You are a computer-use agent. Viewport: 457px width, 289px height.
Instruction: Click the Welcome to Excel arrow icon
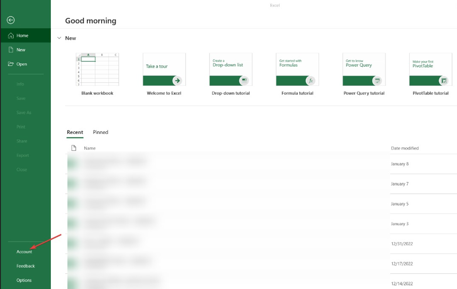[177, 81]
